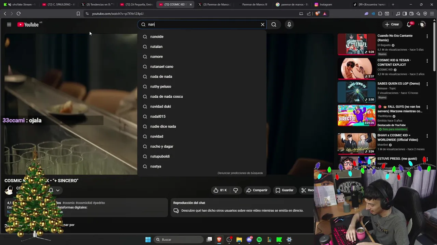The image size is (437, 245).
Task: Select the 'natanael cano' search suggestion
Action: 202,67
